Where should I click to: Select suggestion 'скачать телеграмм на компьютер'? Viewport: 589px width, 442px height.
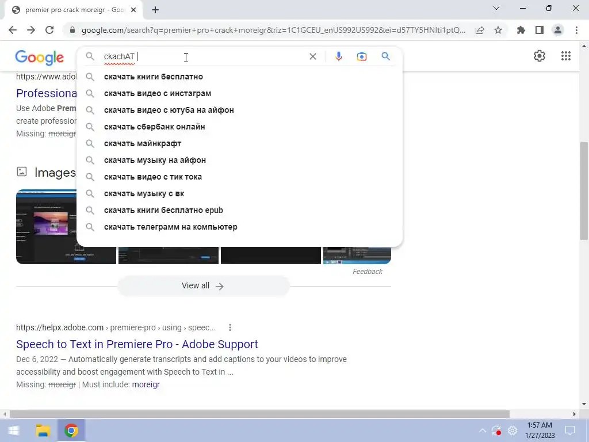[x=239, y=227]
